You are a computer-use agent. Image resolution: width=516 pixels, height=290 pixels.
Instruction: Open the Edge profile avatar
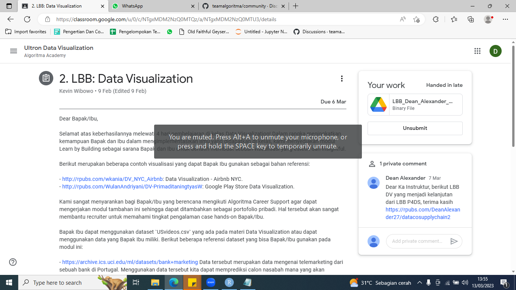(x=488, y=19)
